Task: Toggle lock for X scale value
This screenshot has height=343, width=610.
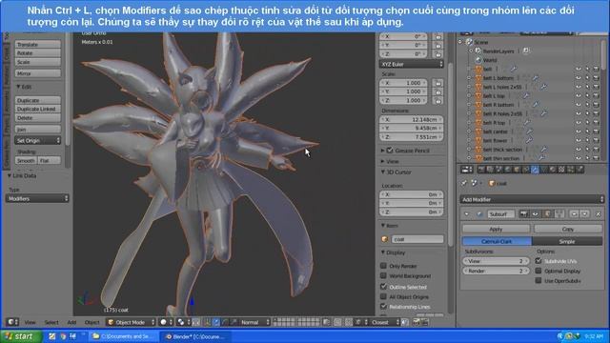Action: (x=438, y=83)
